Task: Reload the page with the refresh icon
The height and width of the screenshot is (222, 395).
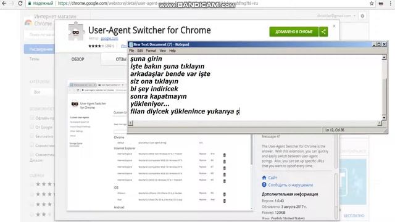Action: (x=20, y=3)
